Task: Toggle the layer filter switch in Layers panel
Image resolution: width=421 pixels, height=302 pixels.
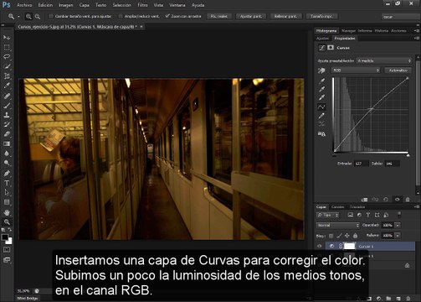Action: coord(399,215)
